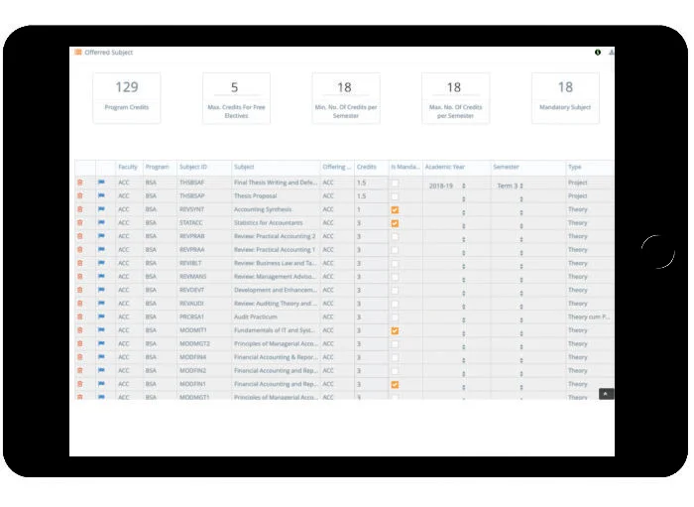Click the Credits column header
This screenshot has width=694, height=507.
pyautogui.click(x=367, y=167)
